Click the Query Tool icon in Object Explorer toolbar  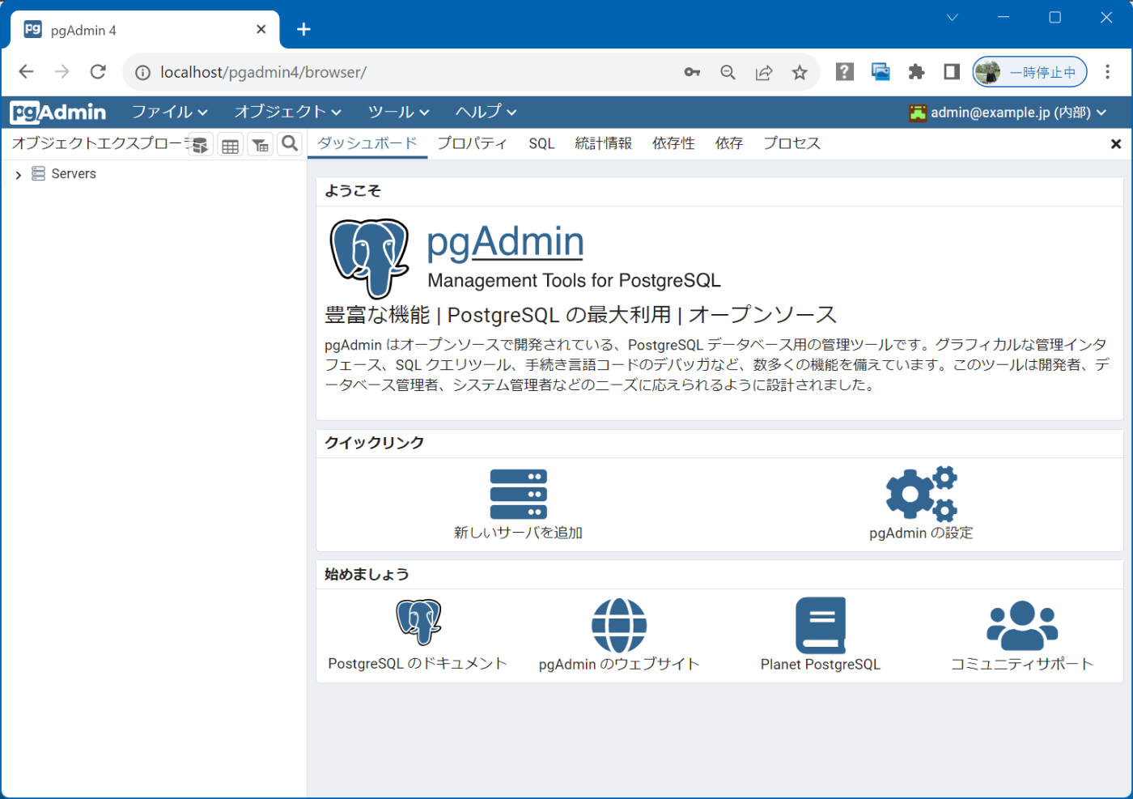click(x=200, y=145)
